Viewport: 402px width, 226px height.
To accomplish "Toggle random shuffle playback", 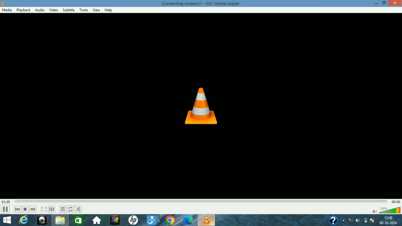I will click(79, 209).
